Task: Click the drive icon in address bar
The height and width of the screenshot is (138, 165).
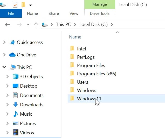Action: [x=45, y=25]
